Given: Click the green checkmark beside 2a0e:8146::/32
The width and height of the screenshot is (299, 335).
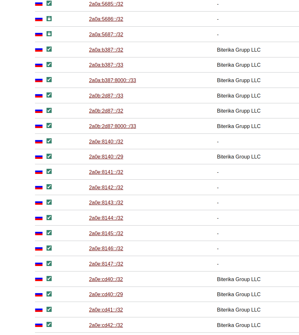Looking at the screenshot, I should pyautogui.click(x=49, y=248).
